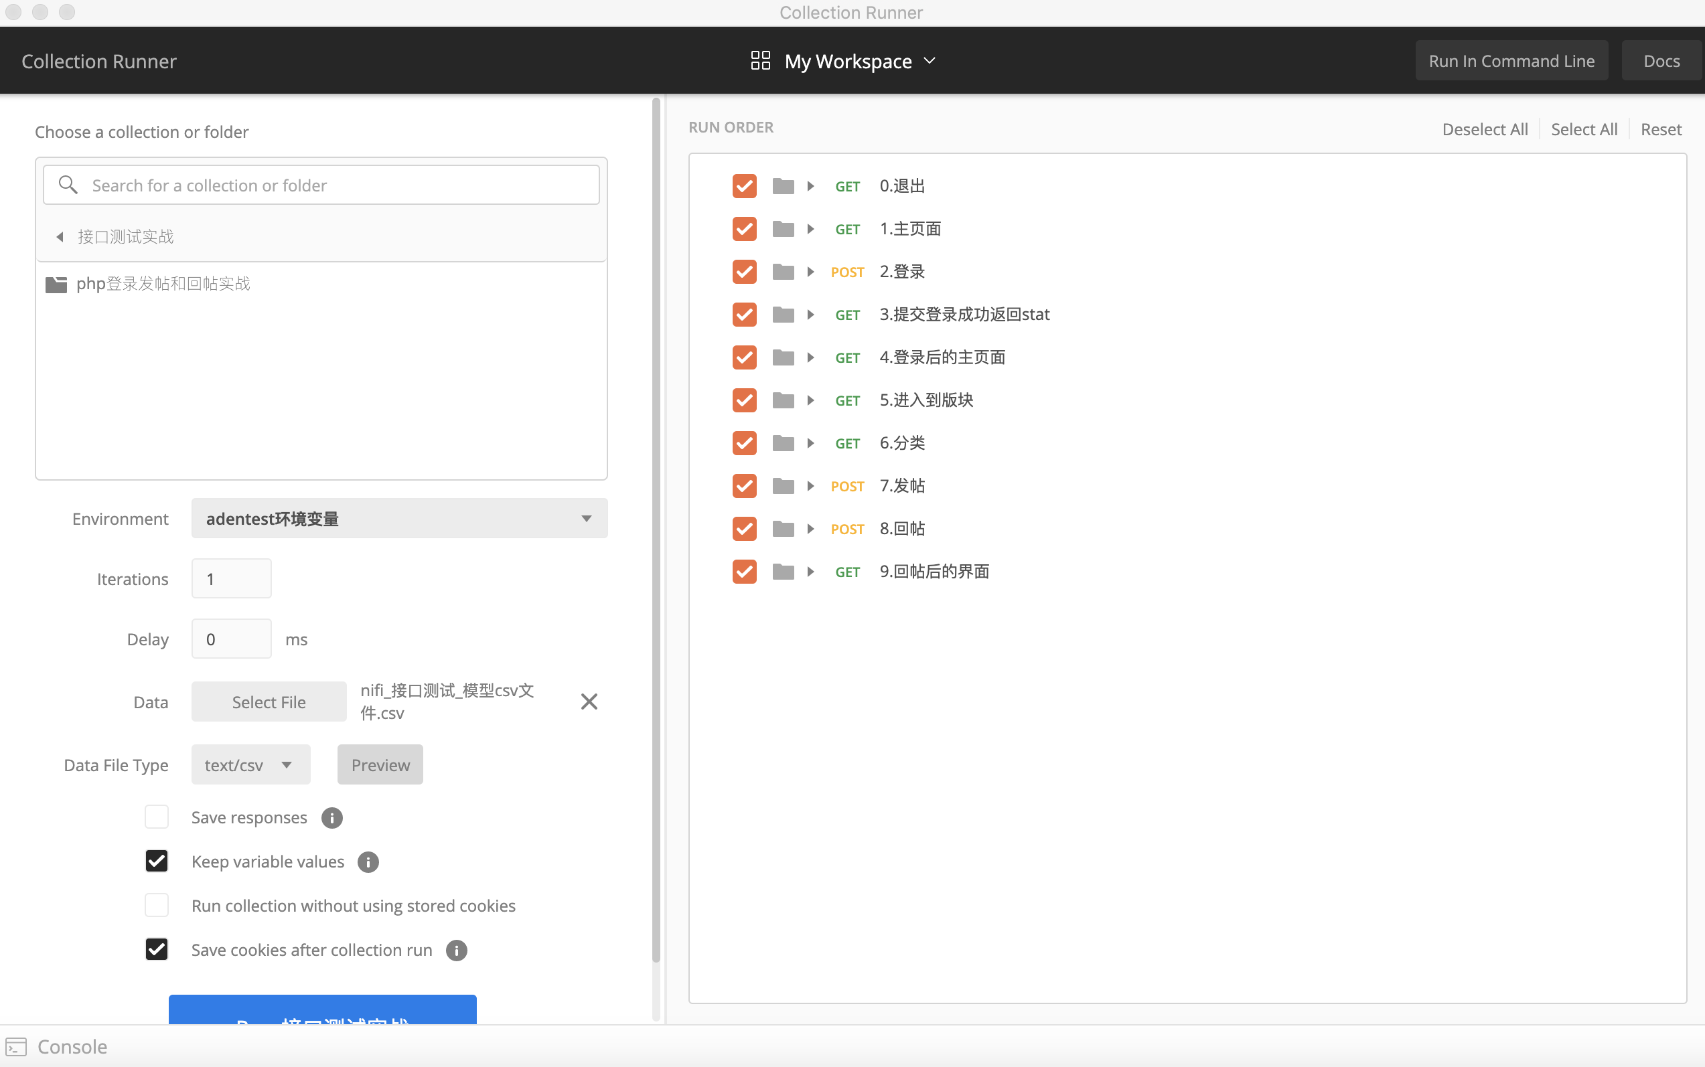Click the Console icon in status bar
The width and height of the screenshot is (1705, 1067).
[x=16, y=1046]
